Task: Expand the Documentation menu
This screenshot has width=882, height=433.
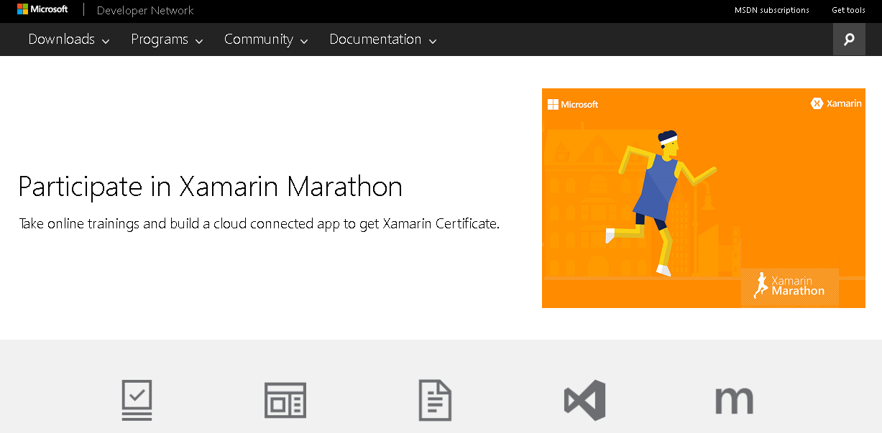Action: 383,39
